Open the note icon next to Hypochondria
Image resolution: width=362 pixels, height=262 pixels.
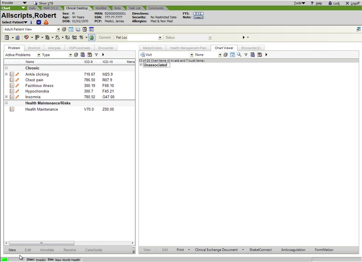tap(12, 91)
